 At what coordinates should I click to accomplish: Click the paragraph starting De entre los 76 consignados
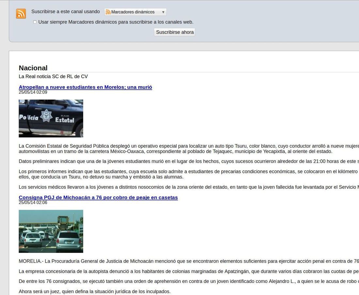(189, 281)
